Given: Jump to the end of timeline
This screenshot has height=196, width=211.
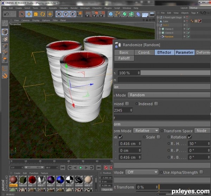Looking at the screenshot, I should (99, 168).
